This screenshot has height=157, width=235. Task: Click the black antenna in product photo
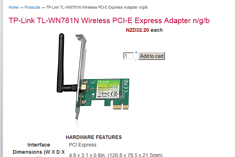coord(61,63)
